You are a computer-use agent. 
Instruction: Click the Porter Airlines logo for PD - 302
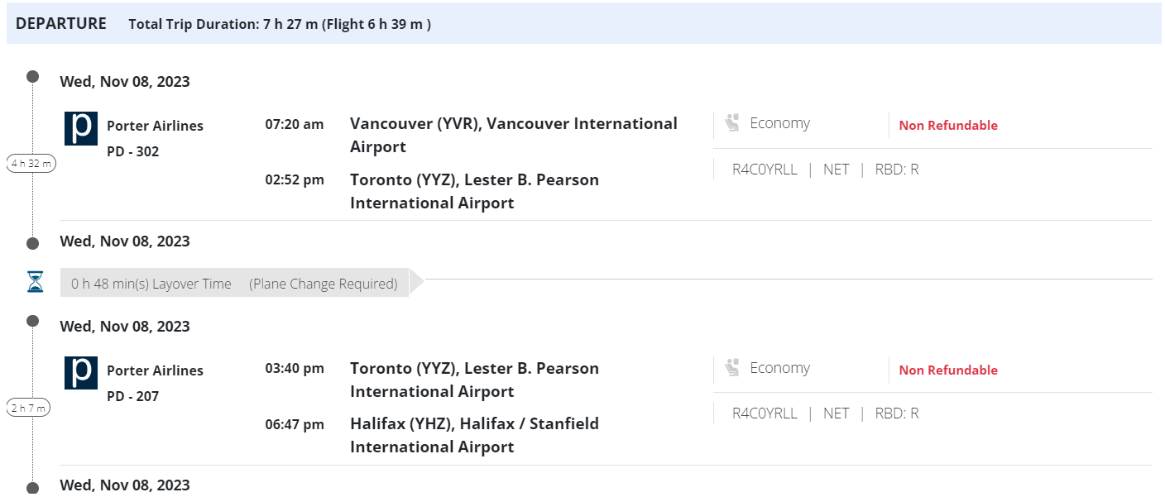click(81, 128)
